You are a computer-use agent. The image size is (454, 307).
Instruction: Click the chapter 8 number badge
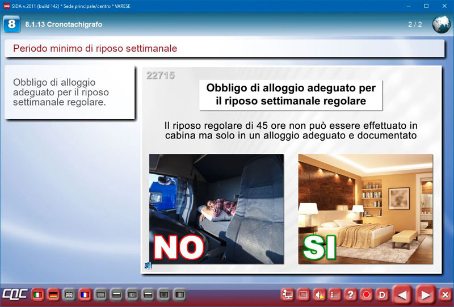click(x=11, y=24)
